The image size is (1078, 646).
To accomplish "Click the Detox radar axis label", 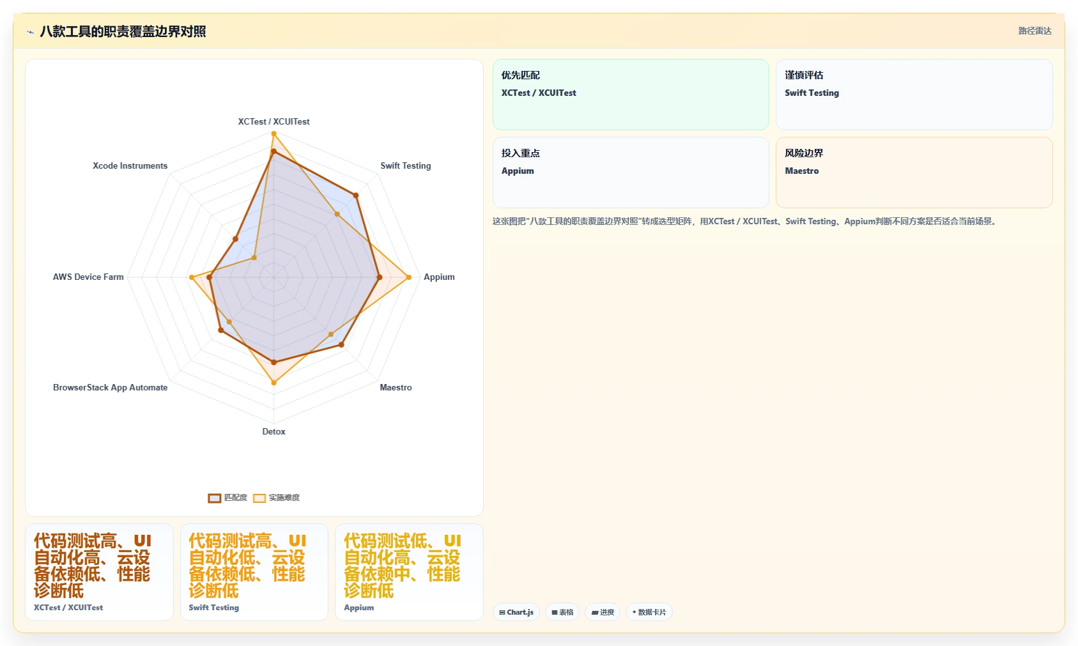I will click(x=273, y=431).
